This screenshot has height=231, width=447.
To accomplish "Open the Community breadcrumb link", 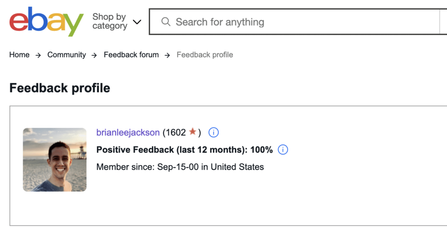I will 66,55.
